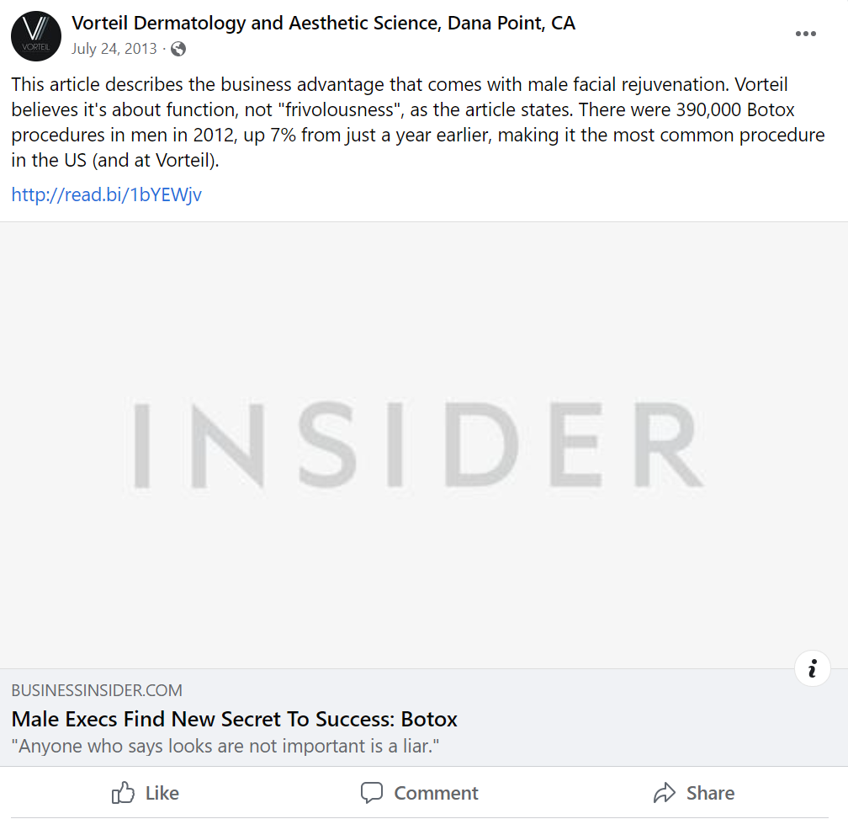Click the BUSINESSINSIDER.COM source label

click(97, 690)
